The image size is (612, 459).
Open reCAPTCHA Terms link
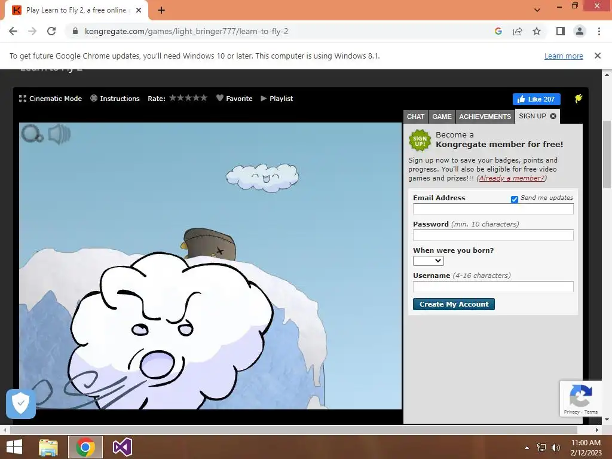(591, 412)
